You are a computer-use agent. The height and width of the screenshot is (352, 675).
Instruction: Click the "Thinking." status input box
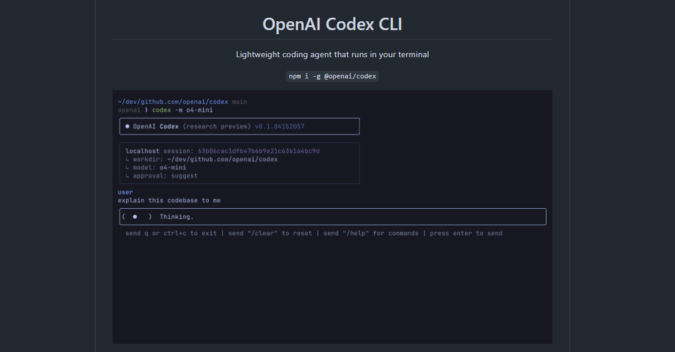[332, 216]
